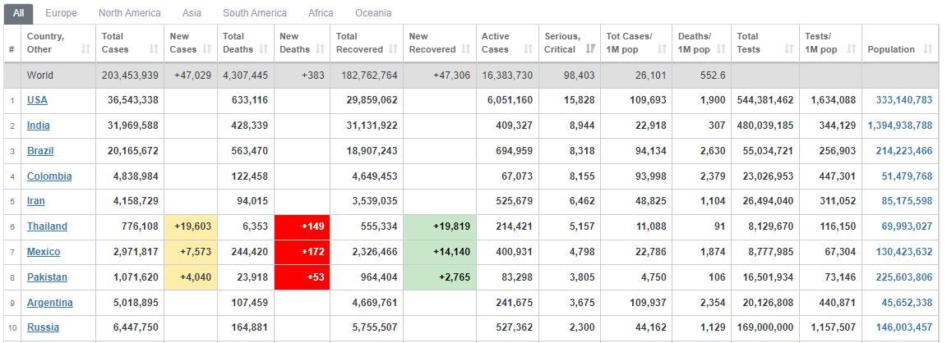Click Thailand new cases cell +19,603
The image size is (947, 343).
(x=190, y=226)
